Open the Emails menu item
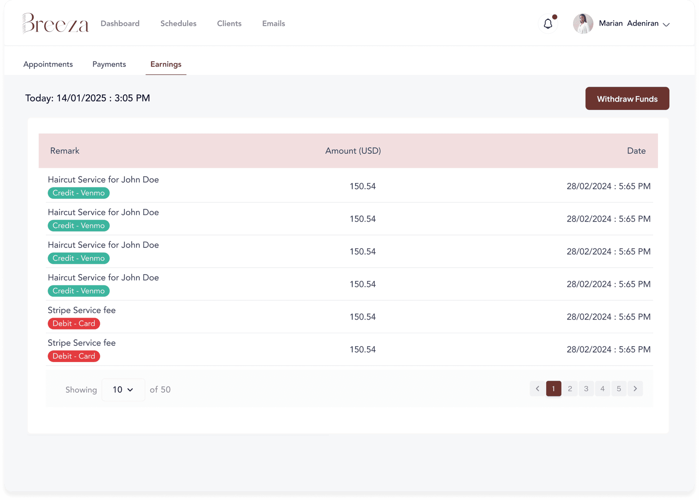Viewport: 699px width, 500px height. [x=274, y=23]
